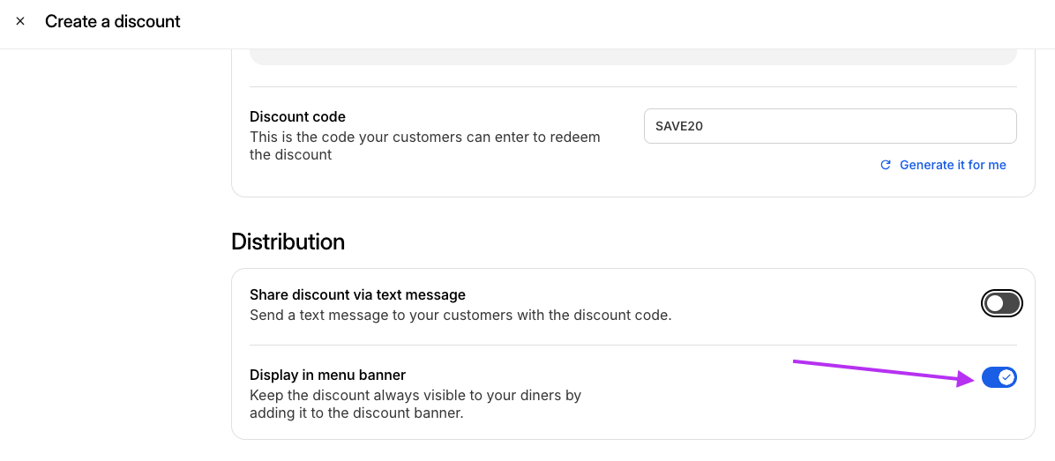Disable the Display in menu banner toggle
The image size is (1055, 461).
(999, 377)
